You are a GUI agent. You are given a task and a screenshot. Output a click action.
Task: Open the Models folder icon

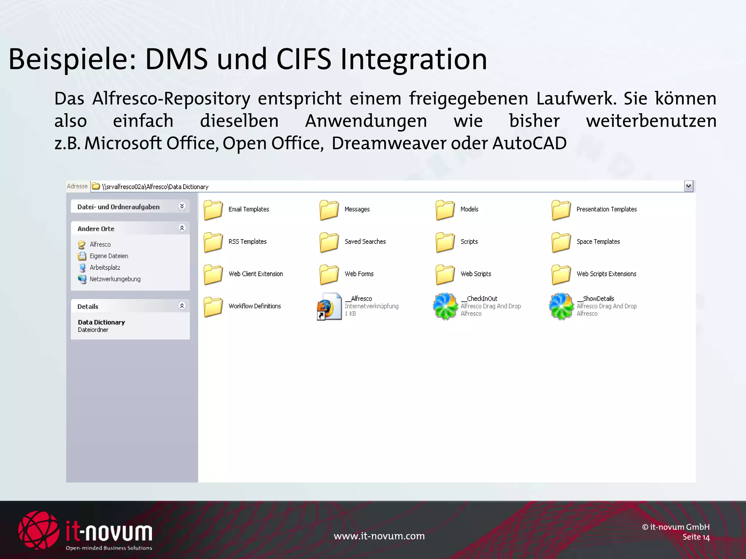445,210
